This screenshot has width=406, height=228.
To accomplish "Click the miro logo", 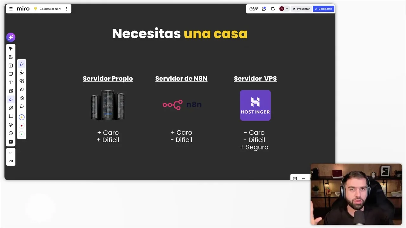I will 23,9.
